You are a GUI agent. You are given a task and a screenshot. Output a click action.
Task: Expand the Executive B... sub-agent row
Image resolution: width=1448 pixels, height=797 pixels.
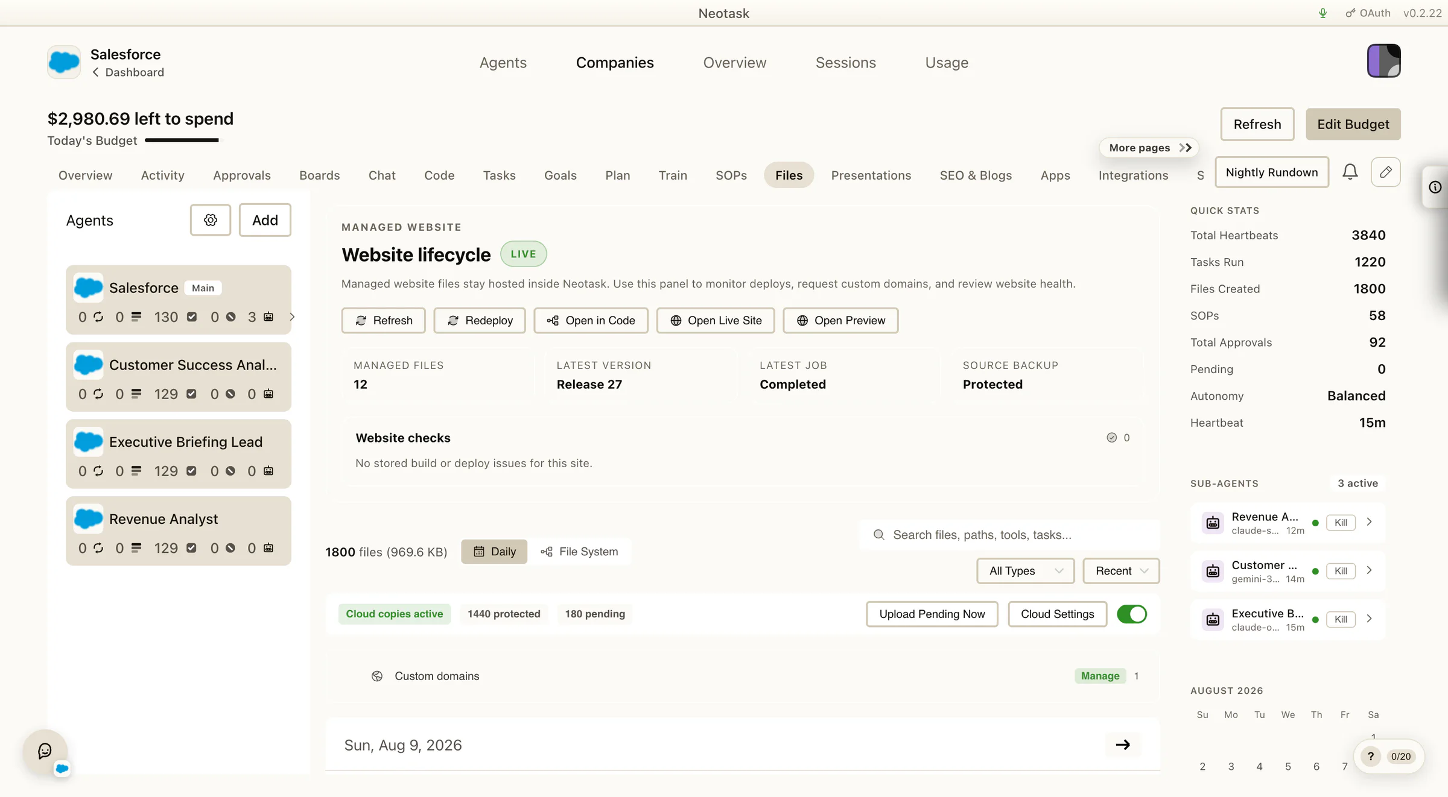pos(1370,619)
